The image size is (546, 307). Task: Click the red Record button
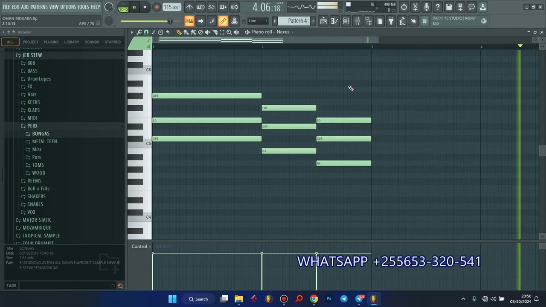157,7
